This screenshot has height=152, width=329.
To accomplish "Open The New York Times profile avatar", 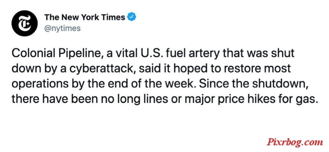I will [25, 23].
